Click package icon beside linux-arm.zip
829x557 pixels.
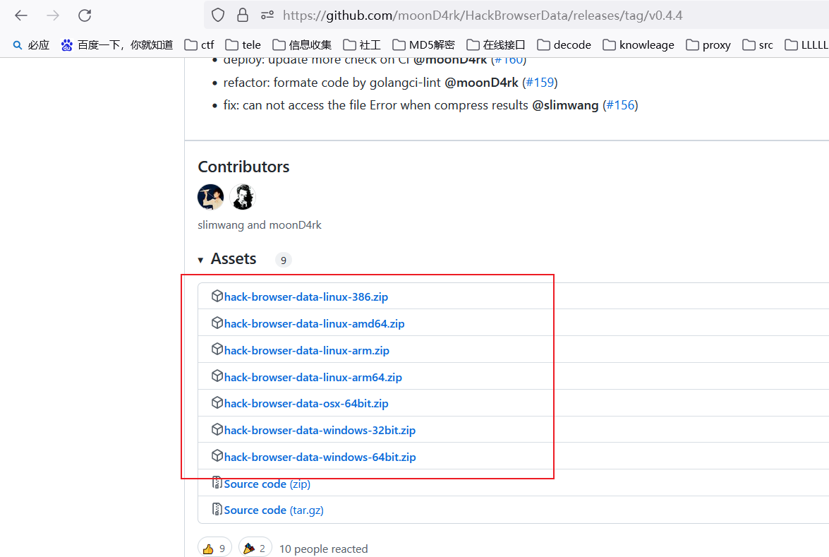[x=217, y=349]
